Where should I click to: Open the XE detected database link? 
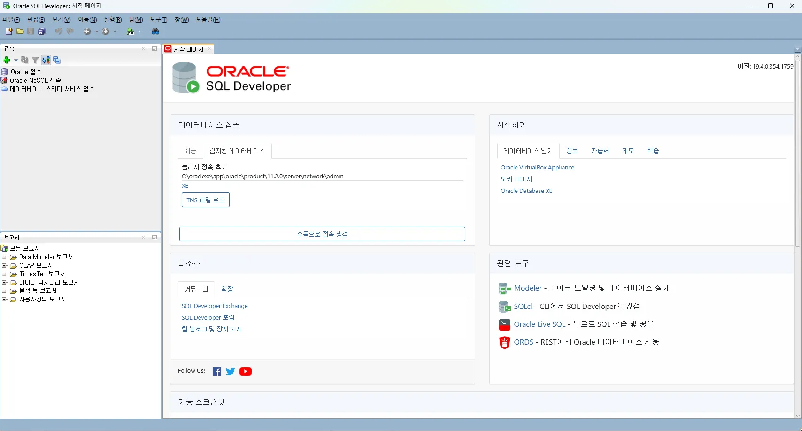coord(185,186)
